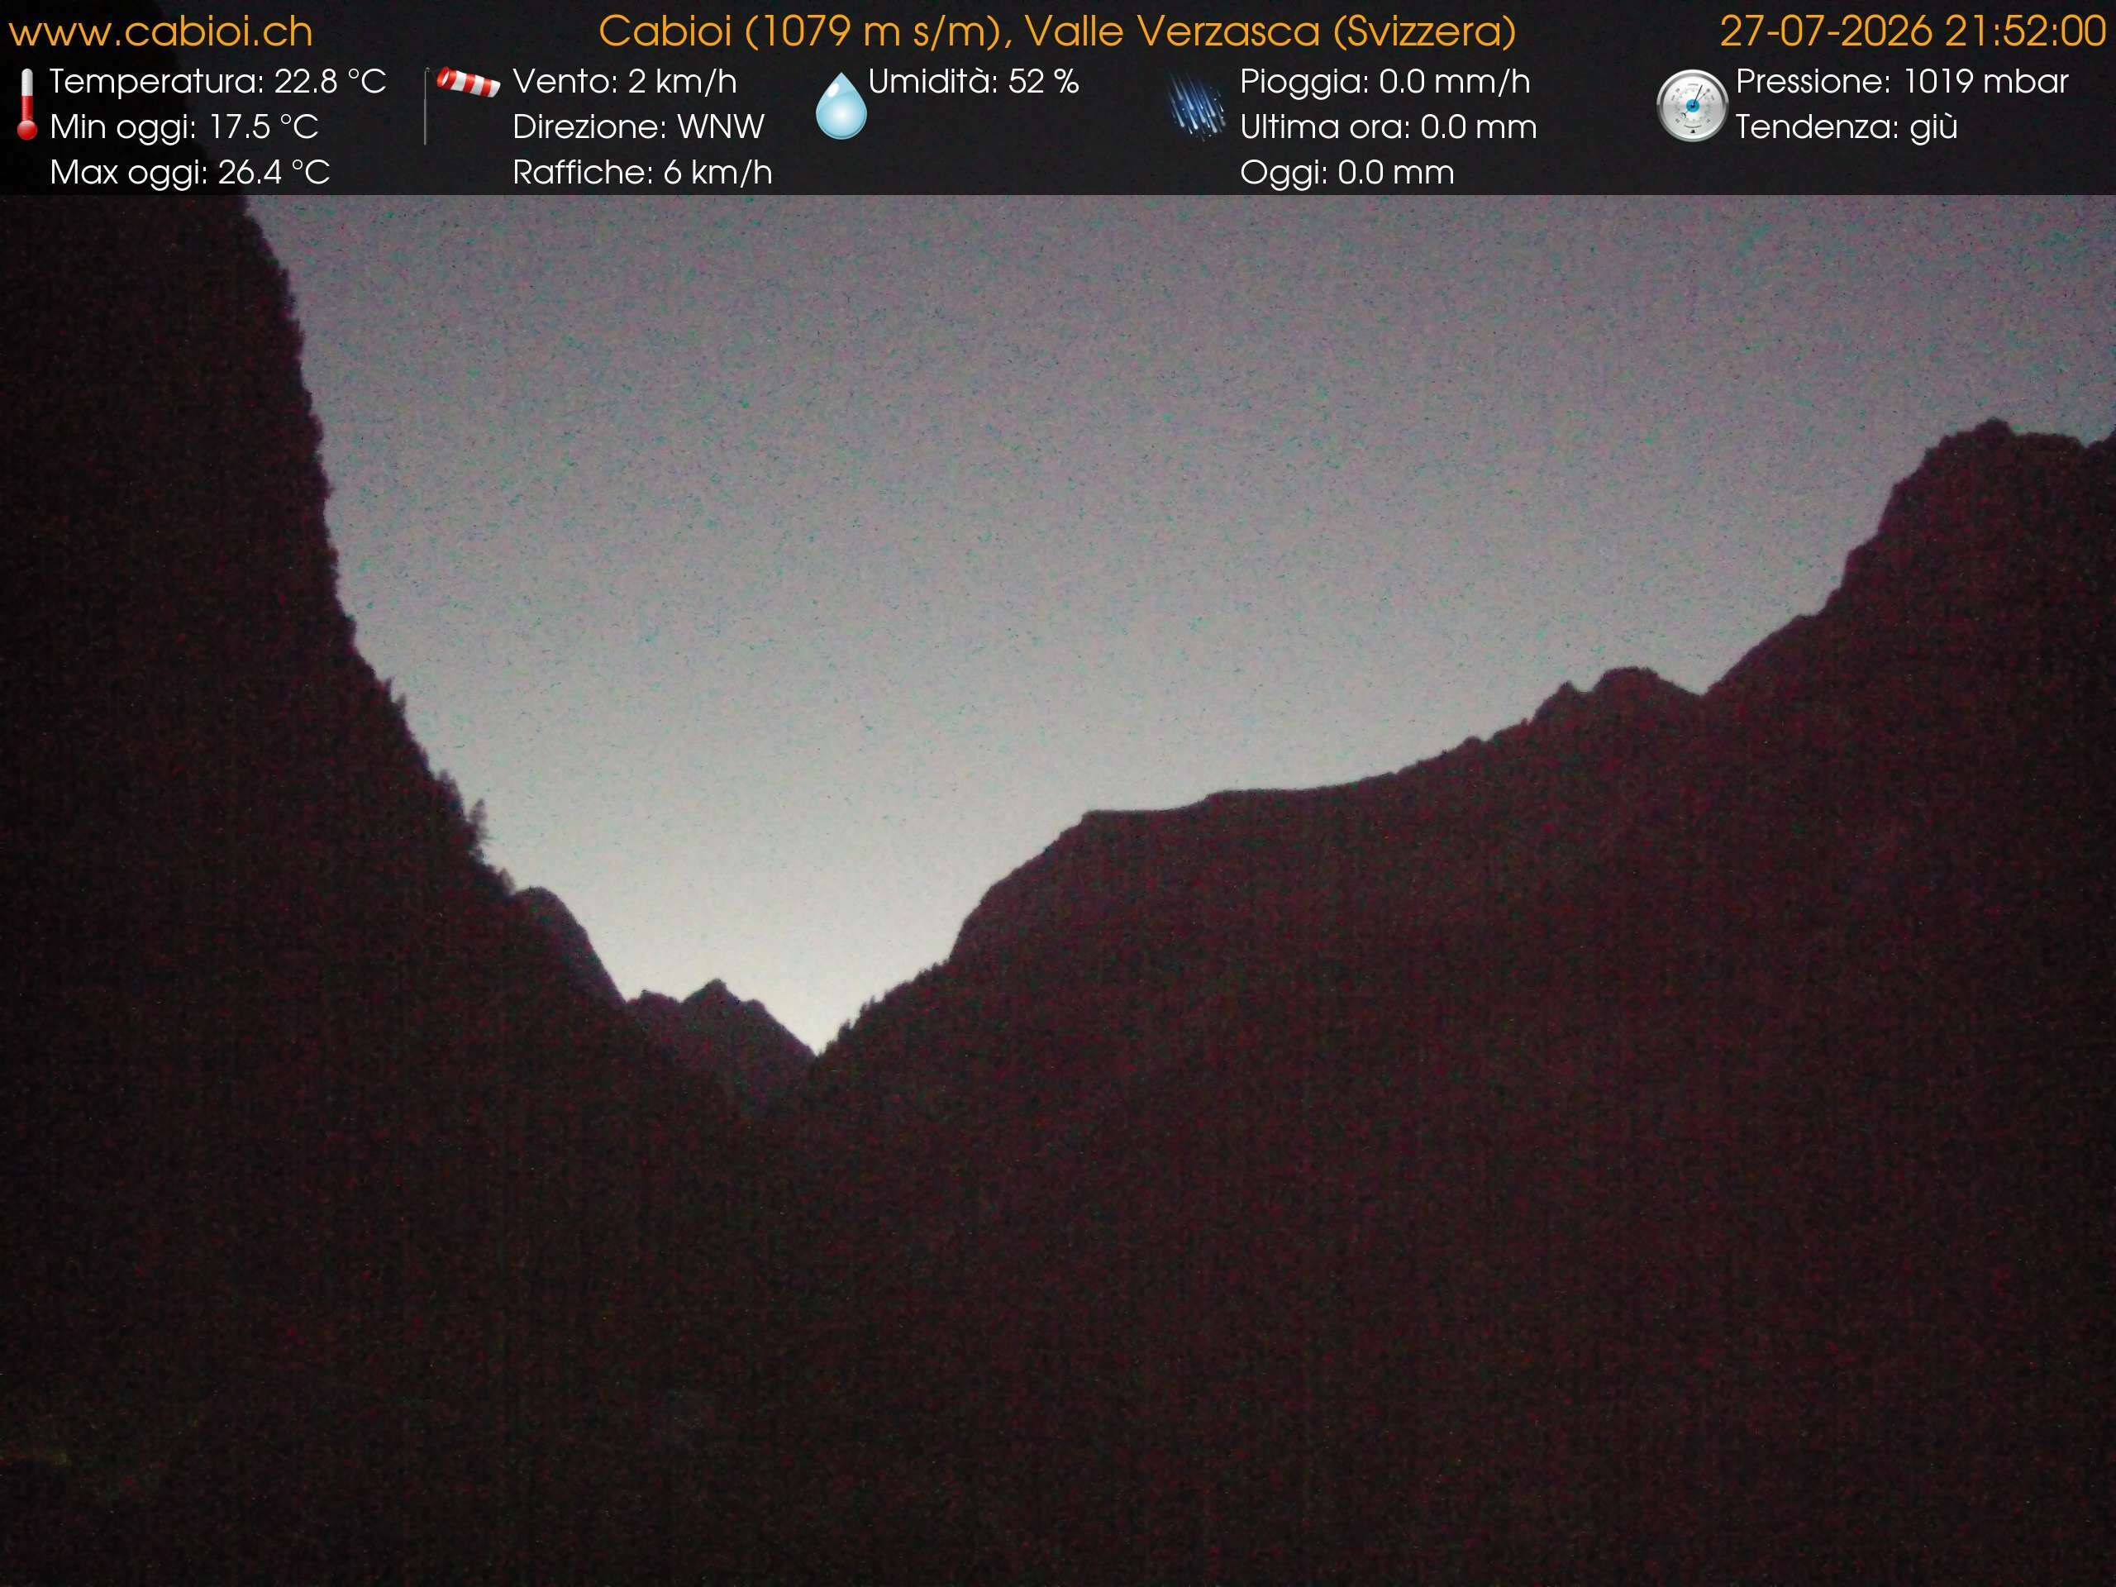Select the Vento: 2 km/h reading
This screenshot has height=1587, width=2116.
[625, 83]
